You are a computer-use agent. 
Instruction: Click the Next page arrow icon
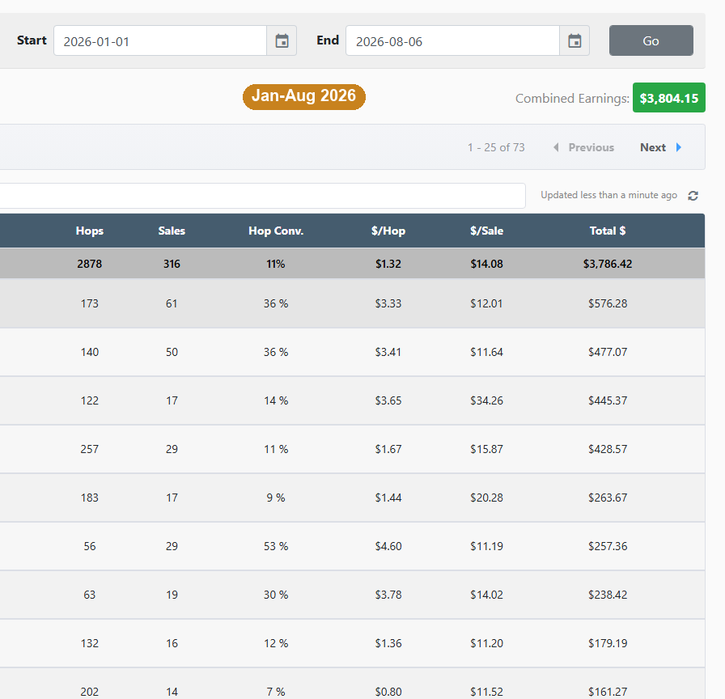[x=678, y=147]
